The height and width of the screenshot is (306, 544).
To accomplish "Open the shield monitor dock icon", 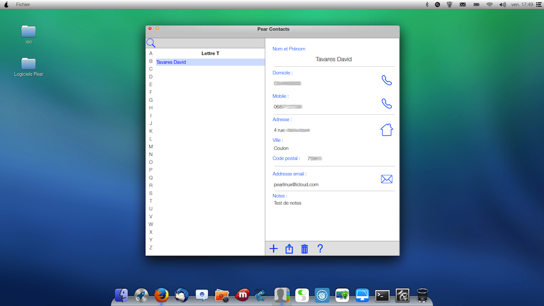I will [x=342, y=295].
